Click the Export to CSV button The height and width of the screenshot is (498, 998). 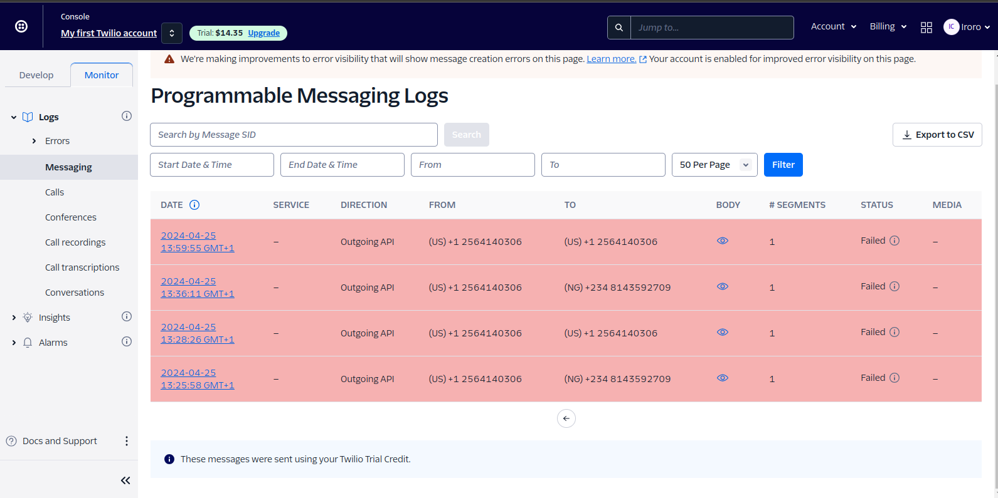click(x=937, y=135)
